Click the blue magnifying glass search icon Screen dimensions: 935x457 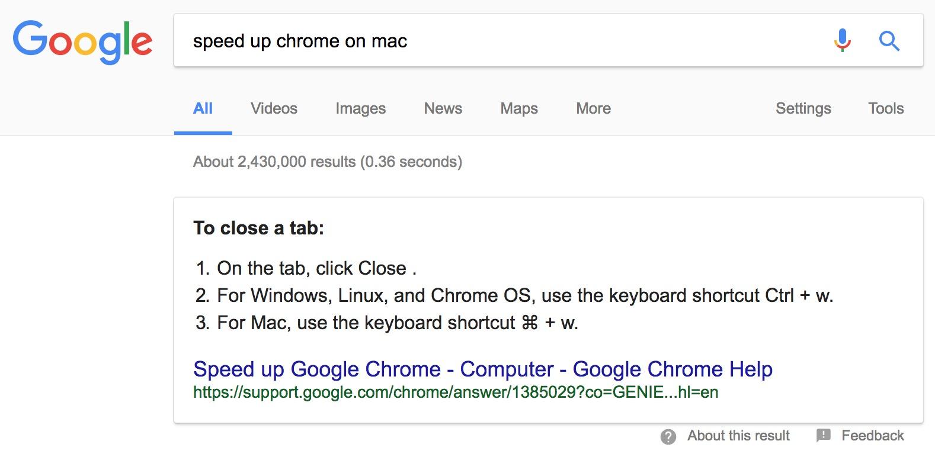click(x=889, y=41)
